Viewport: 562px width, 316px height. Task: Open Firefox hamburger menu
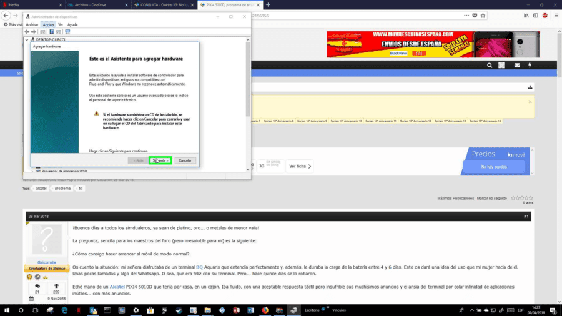pos(556,16)
